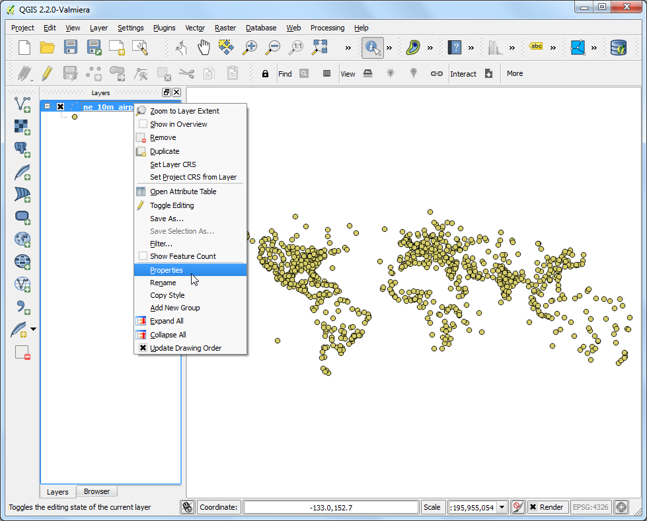Viewport: 647px width, 521px height.
Task: Choose Zoom to Layer Extent
Action: point(190,111)
